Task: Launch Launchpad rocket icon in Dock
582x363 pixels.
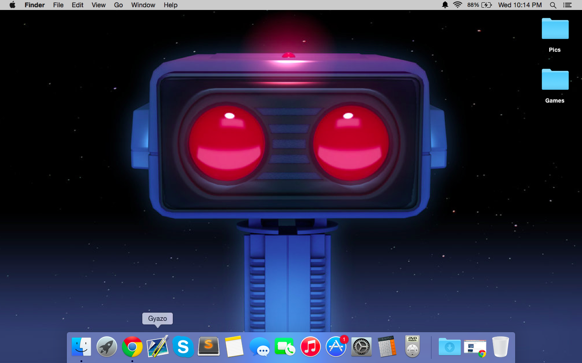Action: tap(107, 347)
